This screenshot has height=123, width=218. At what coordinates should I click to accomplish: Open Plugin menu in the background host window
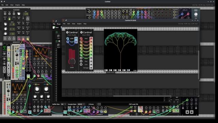[x=59, y=24]
